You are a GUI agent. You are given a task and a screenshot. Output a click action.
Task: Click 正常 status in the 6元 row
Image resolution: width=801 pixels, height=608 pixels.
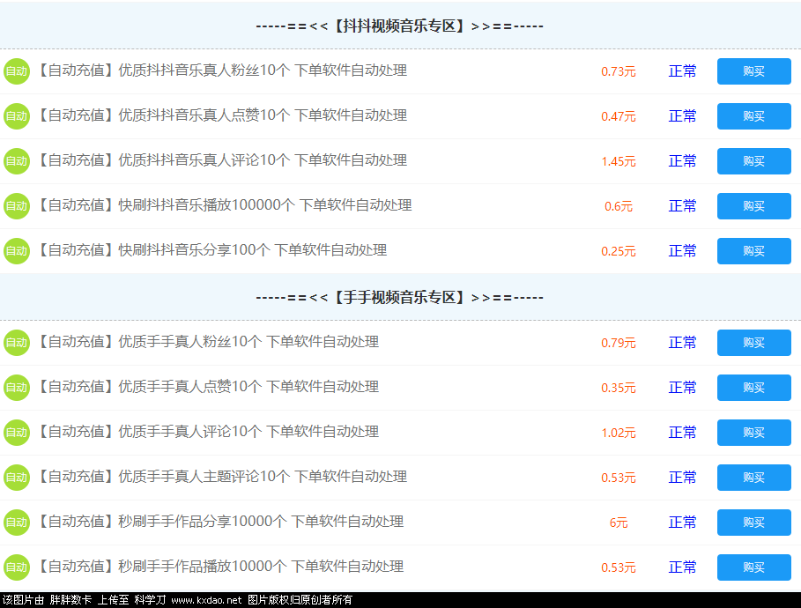[683, 523]
